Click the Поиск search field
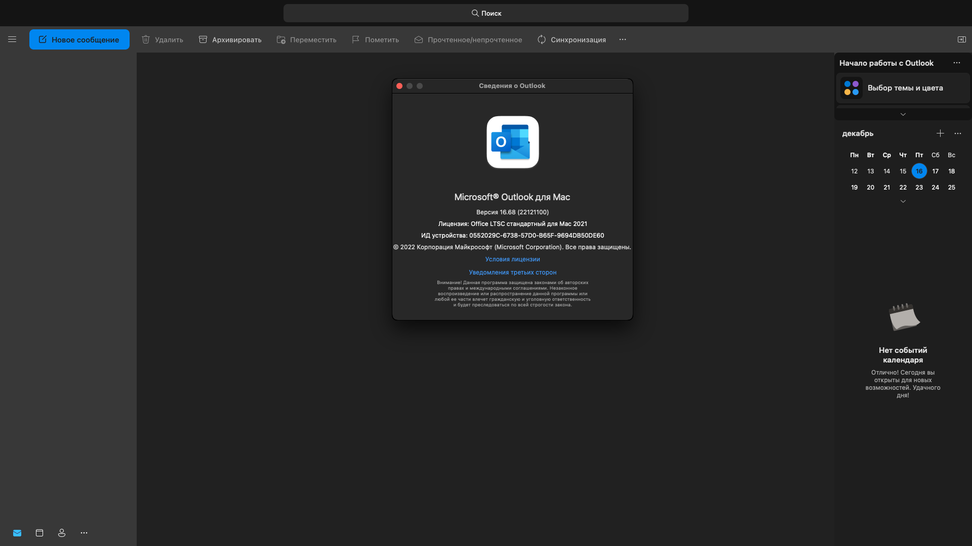The height and width of the screenshot is (546, 972). click(x=486, y=13)
